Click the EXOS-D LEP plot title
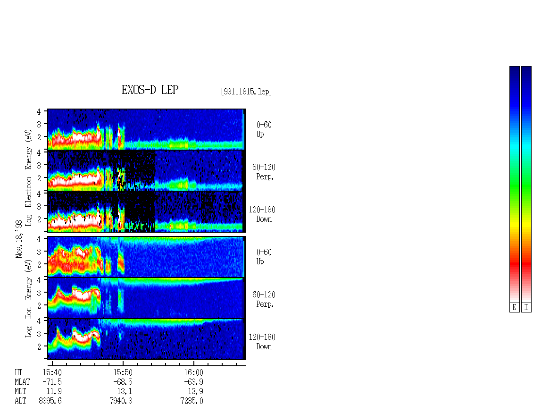The height and width of the screenshot is (413, 533). [x=150, y=90]
